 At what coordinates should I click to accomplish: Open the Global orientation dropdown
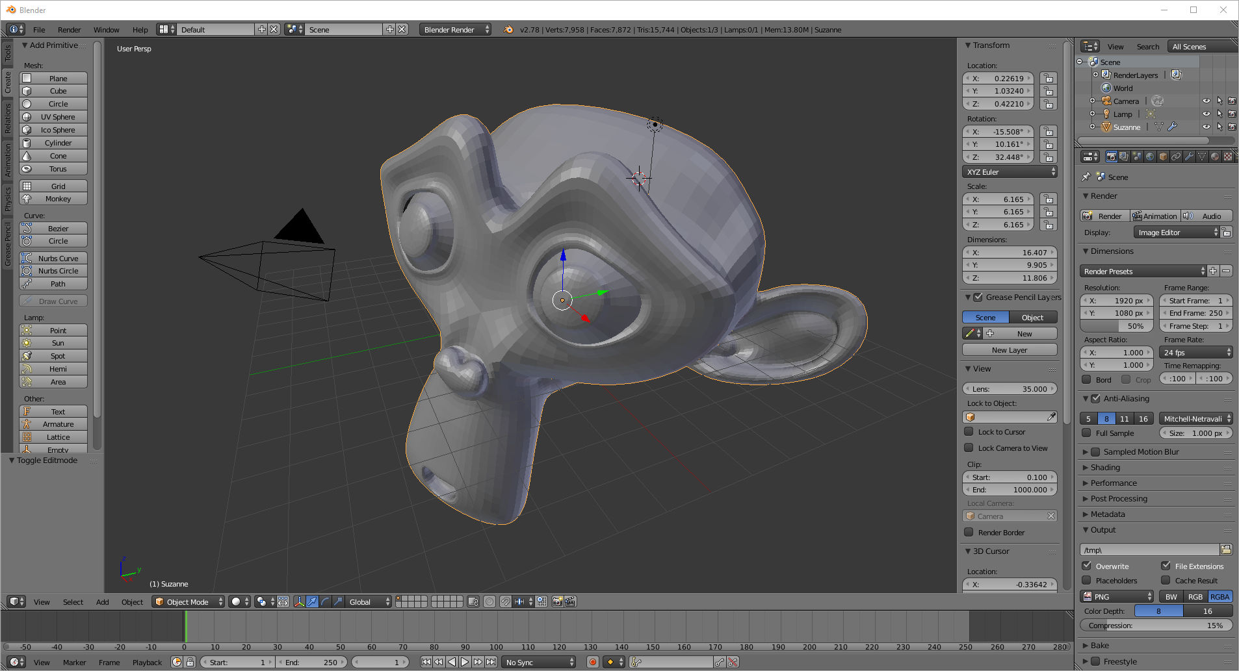369,601
